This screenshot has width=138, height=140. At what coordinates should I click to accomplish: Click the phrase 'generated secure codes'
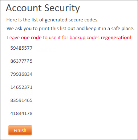[x=72, y=20]
